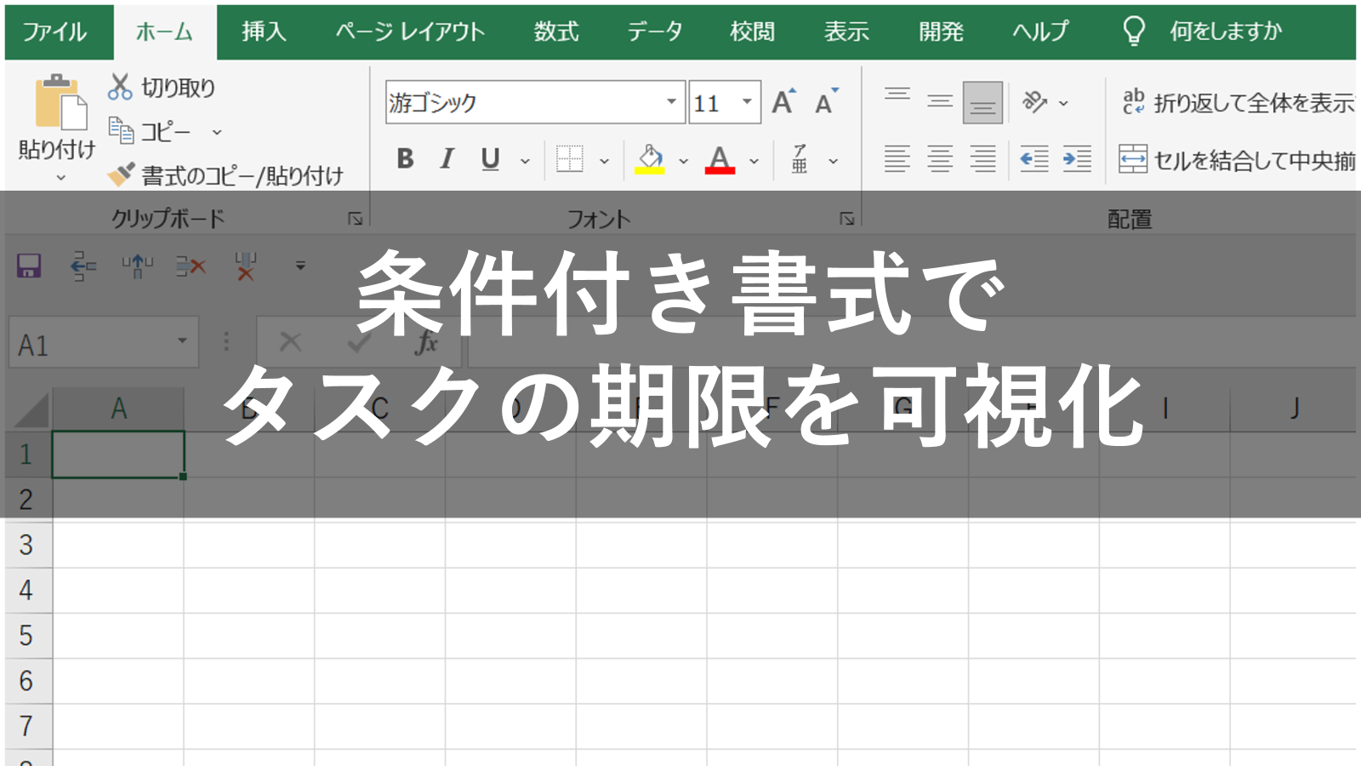Expand borders dropdown arrow
Image resolution: width=1361 pixels, height=766 pixels.
(x=604, y=161)
